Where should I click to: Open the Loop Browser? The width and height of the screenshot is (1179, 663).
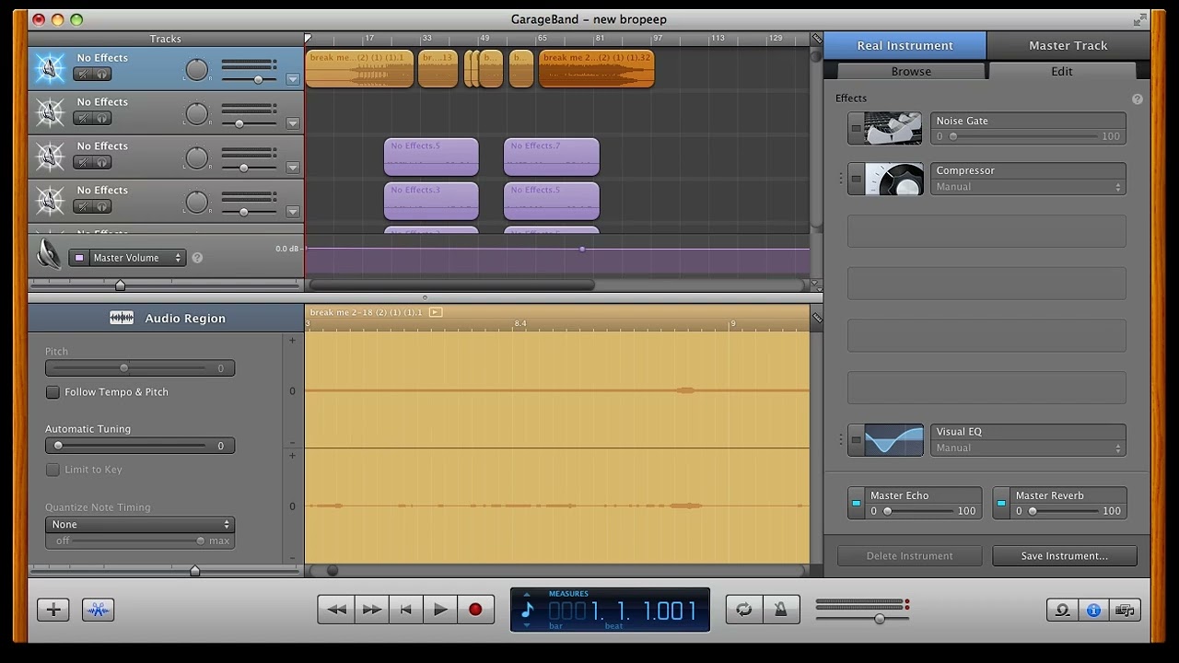pyautogui.click(x=1062, y=610)
